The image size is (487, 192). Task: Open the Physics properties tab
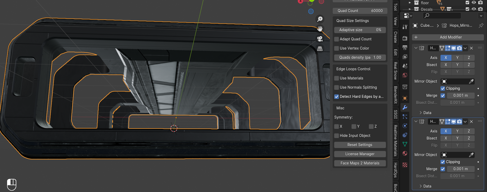(x=405, y=126)
